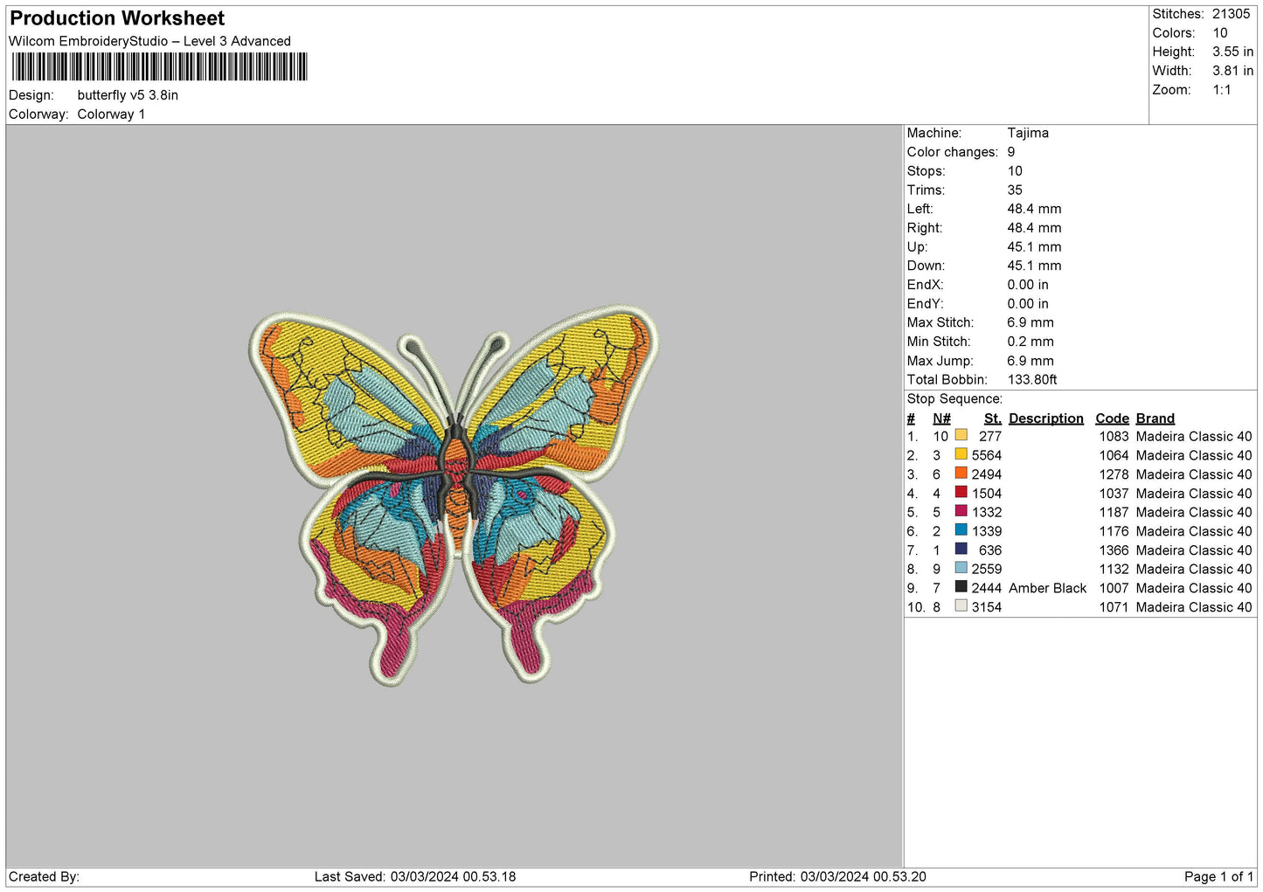
Task: Click the 'N#' column header
Action: click(x=941, y=418)
